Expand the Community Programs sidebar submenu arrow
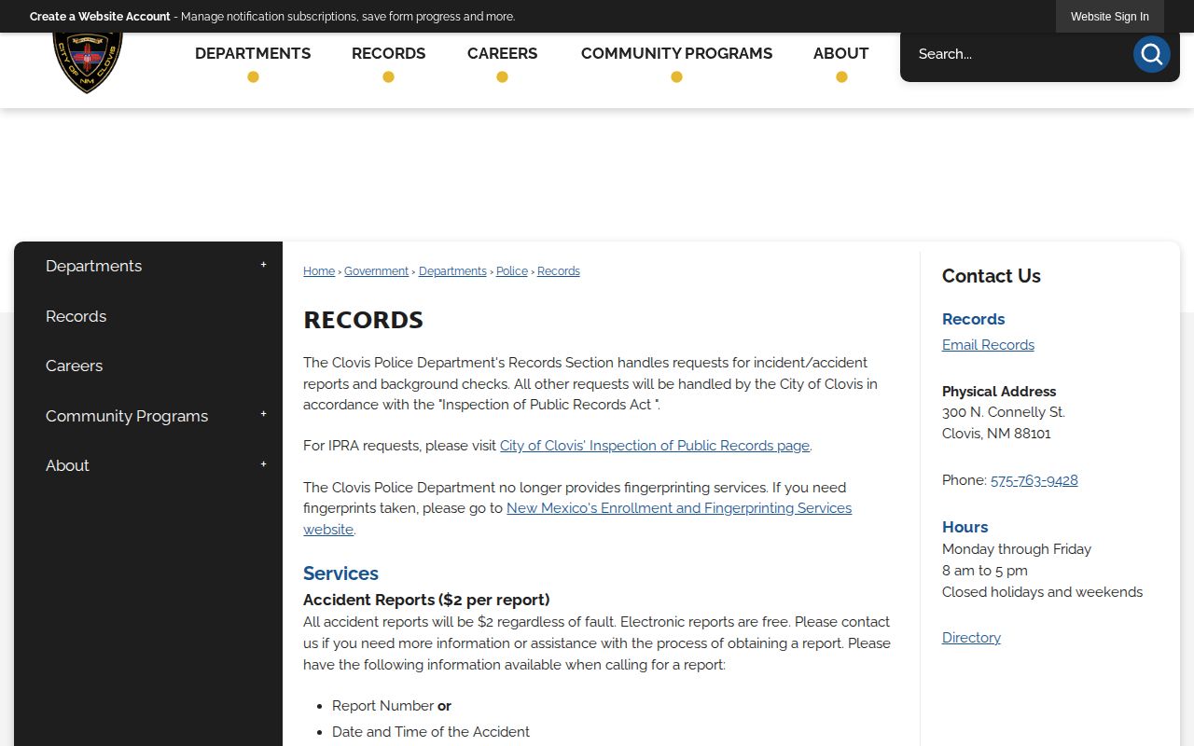 pos(263,415)
